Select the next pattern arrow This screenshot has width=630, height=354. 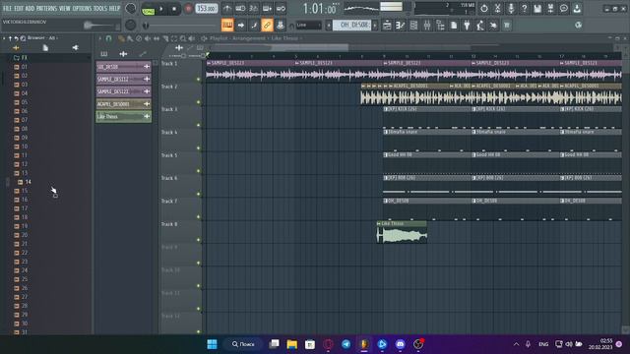tap(375, 26)
